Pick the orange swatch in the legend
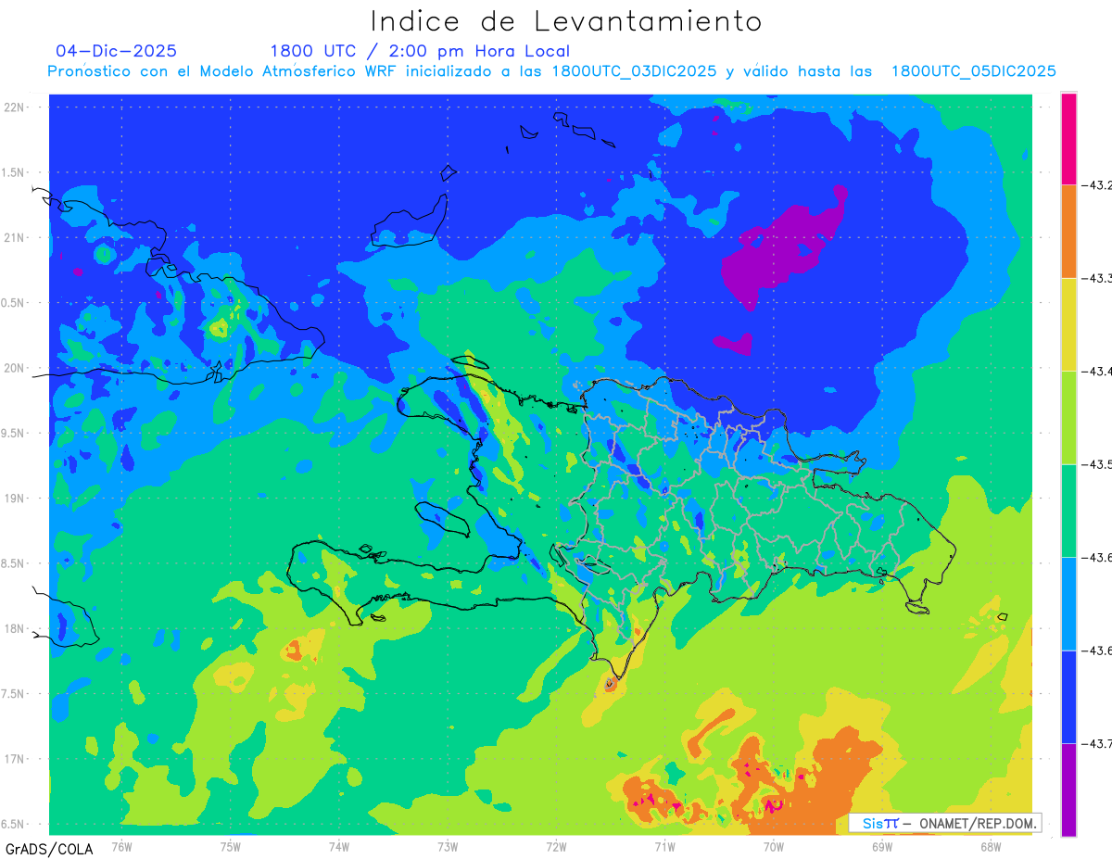 click(x=1068, y=231)
